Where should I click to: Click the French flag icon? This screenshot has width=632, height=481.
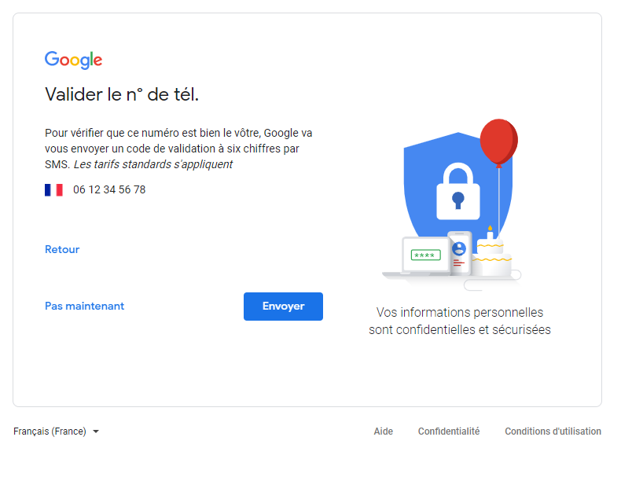53,189
